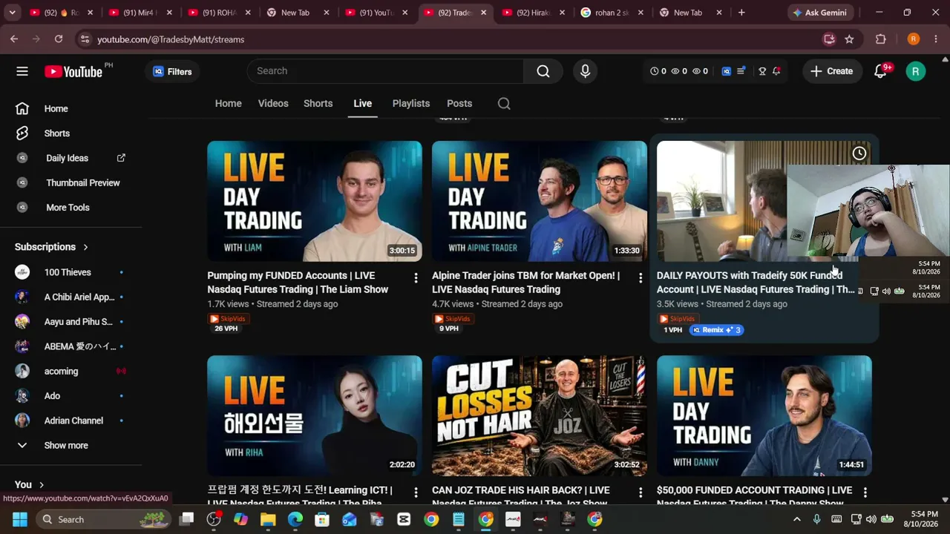Open Pumping my FUNDED Accounts video title

[298, 283]
